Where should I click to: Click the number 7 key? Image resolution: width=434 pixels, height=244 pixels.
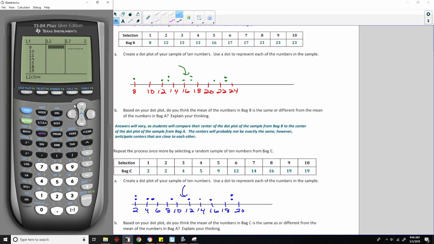pyautogui.click(x=42, y=167)
